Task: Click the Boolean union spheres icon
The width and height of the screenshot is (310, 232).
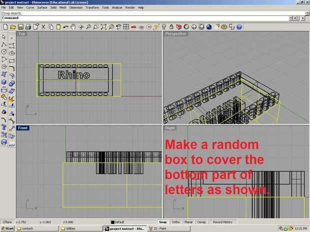Action: coord(11,83)
